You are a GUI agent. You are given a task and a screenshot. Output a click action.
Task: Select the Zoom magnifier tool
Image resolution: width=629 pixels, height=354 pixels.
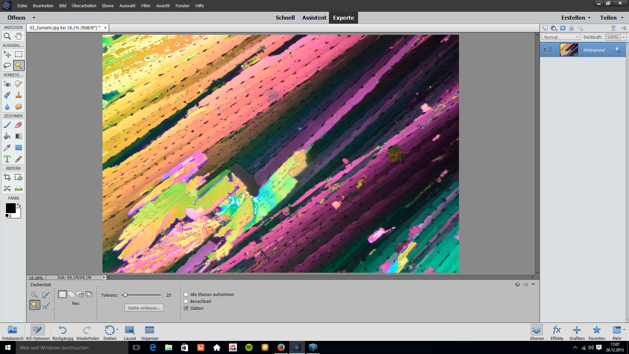[7, 36]
